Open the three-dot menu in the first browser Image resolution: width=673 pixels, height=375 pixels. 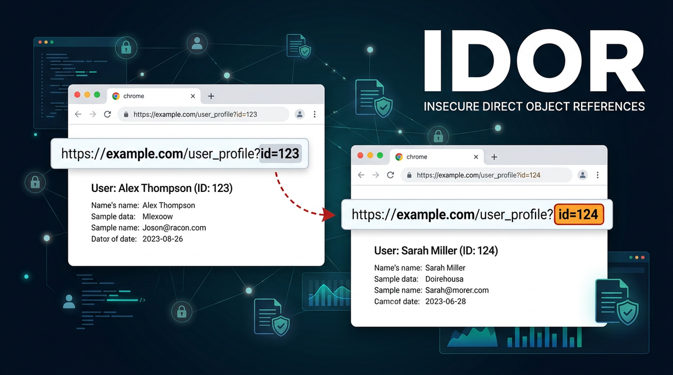click(x=315, y=114)
